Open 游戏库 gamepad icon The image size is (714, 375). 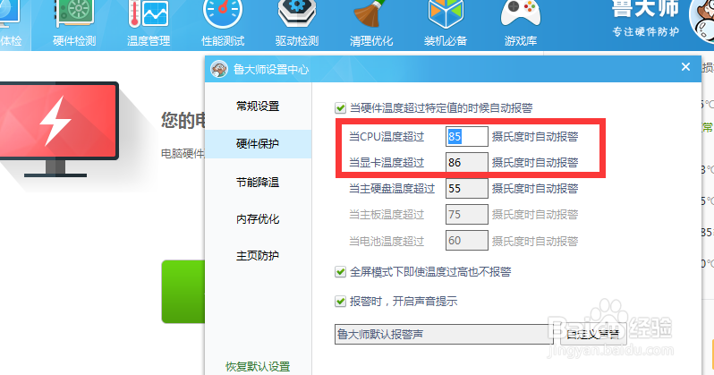521,14
